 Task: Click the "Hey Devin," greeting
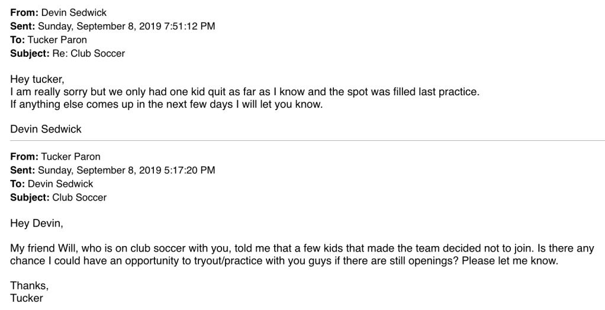[x=36, y=224]
